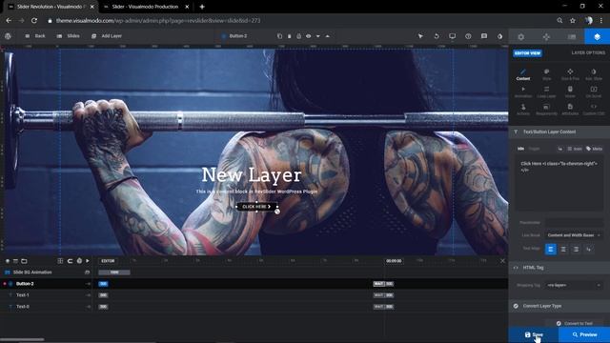Preview the slider
610x343 pixels.
click(584, 334)
